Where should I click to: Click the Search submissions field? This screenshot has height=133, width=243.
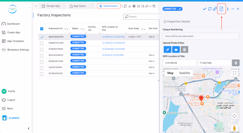pyautogui.click(x=141, y=17)
